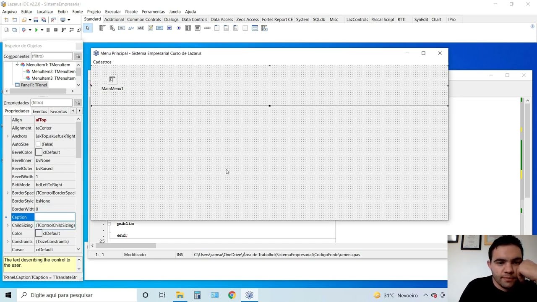Image resolution: width=537 pixels, height=302 pixels.
Task: Switch to the Eventos tab
Action: pos(40,112)
